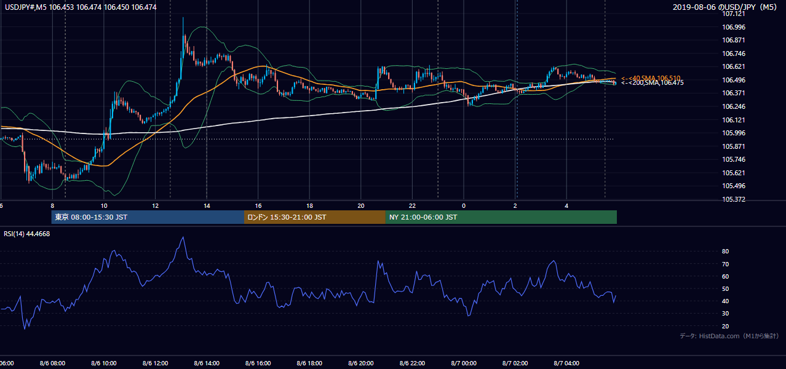Click price axis label 106.121
This screenshot has width=786, height=369.
734,120
